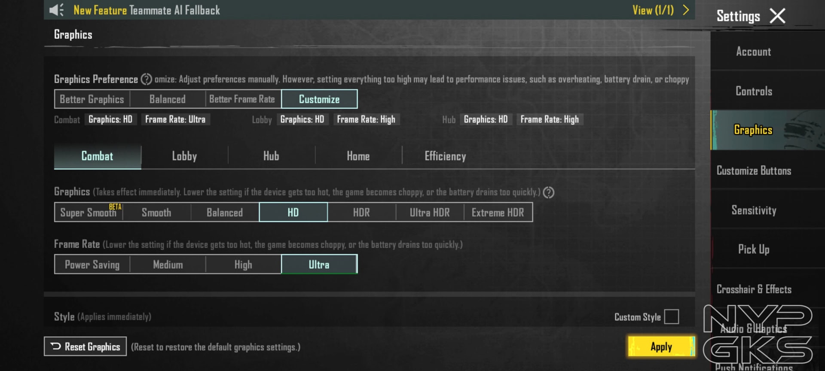Click the speaker announcement icon
The image size is (825, 371).
pos(56,10)
